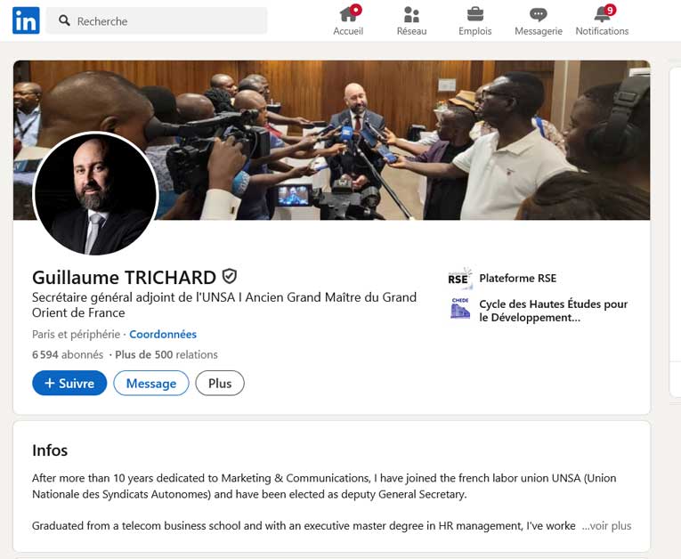681x559 pixels.
Task: Click the LinkedIn logo icon
Action: coord(26,20)
